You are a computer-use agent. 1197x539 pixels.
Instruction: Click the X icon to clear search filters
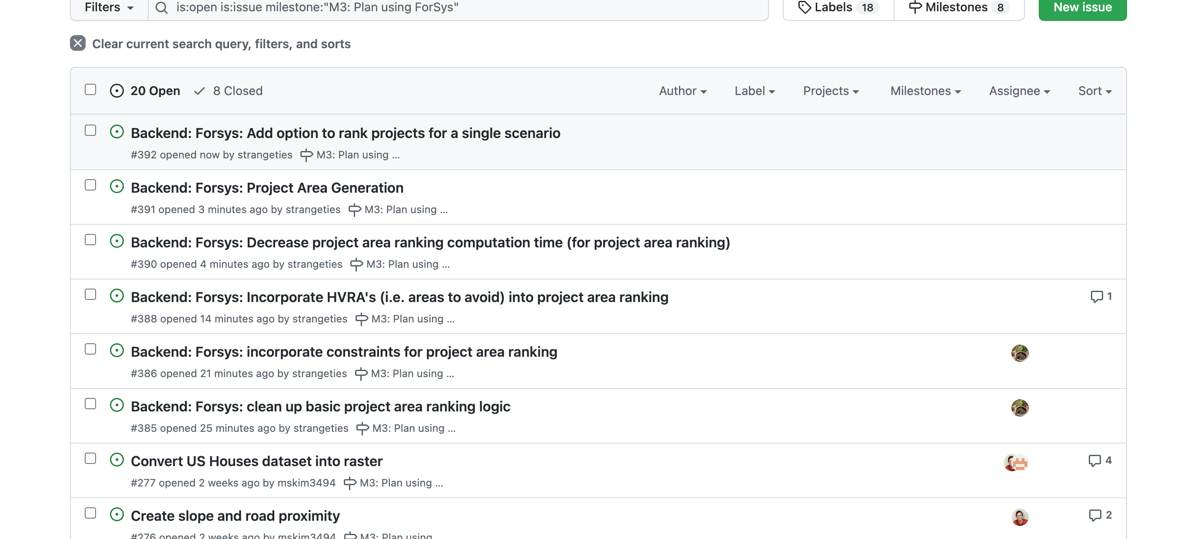coord(78,43)
